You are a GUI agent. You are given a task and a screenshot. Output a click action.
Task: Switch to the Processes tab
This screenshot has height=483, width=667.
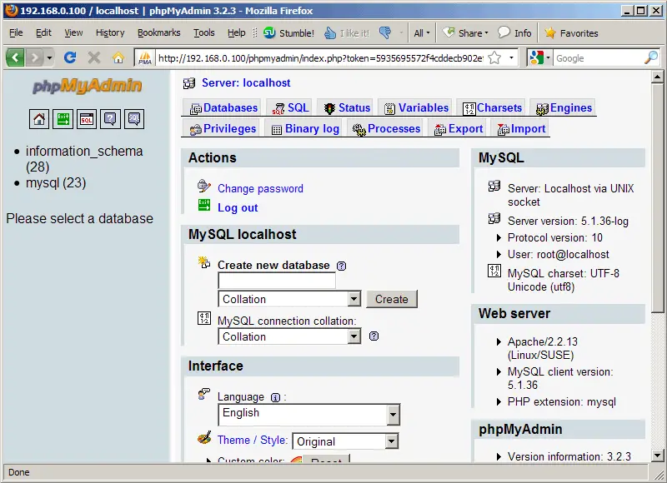click(386, 129)
